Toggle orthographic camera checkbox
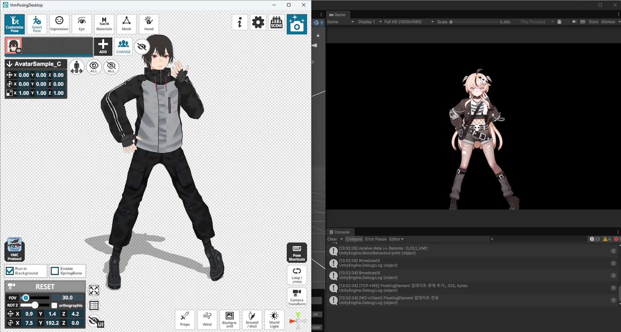 55,305
